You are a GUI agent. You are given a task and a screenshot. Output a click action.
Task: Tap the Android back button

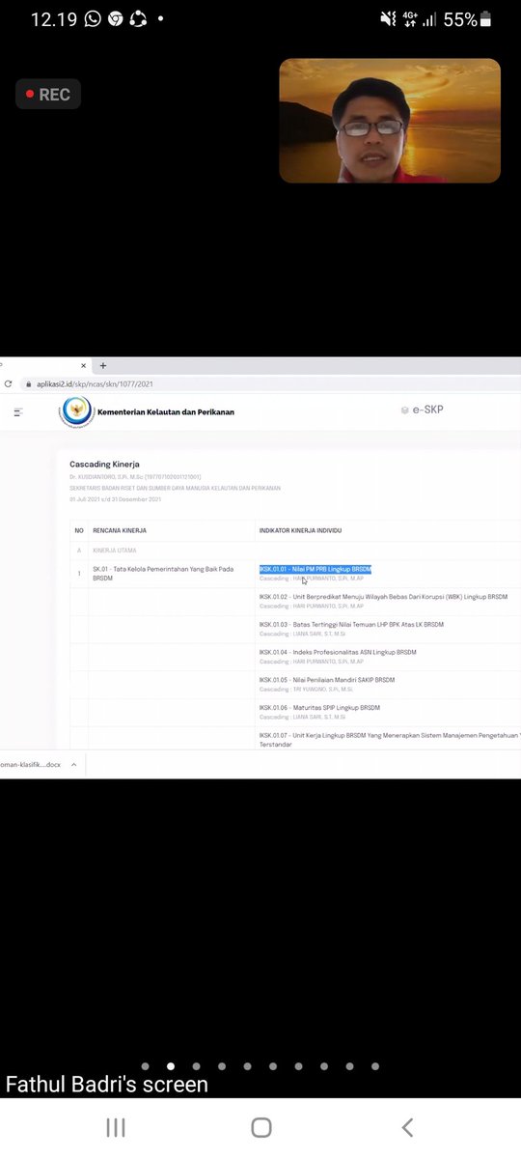point(407,1127)
